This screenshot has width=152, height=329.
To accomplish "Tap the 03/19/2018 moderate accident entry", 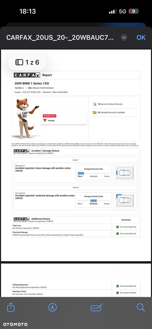I will pos(45,196).
